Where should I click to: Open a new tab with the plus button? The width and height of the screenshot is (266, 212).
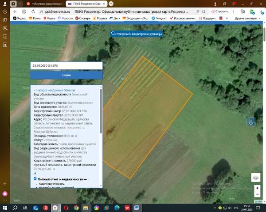(111, 4)
